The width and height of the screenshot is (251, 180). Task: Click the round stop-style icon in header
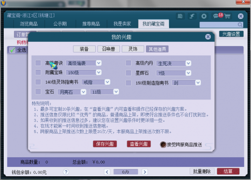coord(204,16)
